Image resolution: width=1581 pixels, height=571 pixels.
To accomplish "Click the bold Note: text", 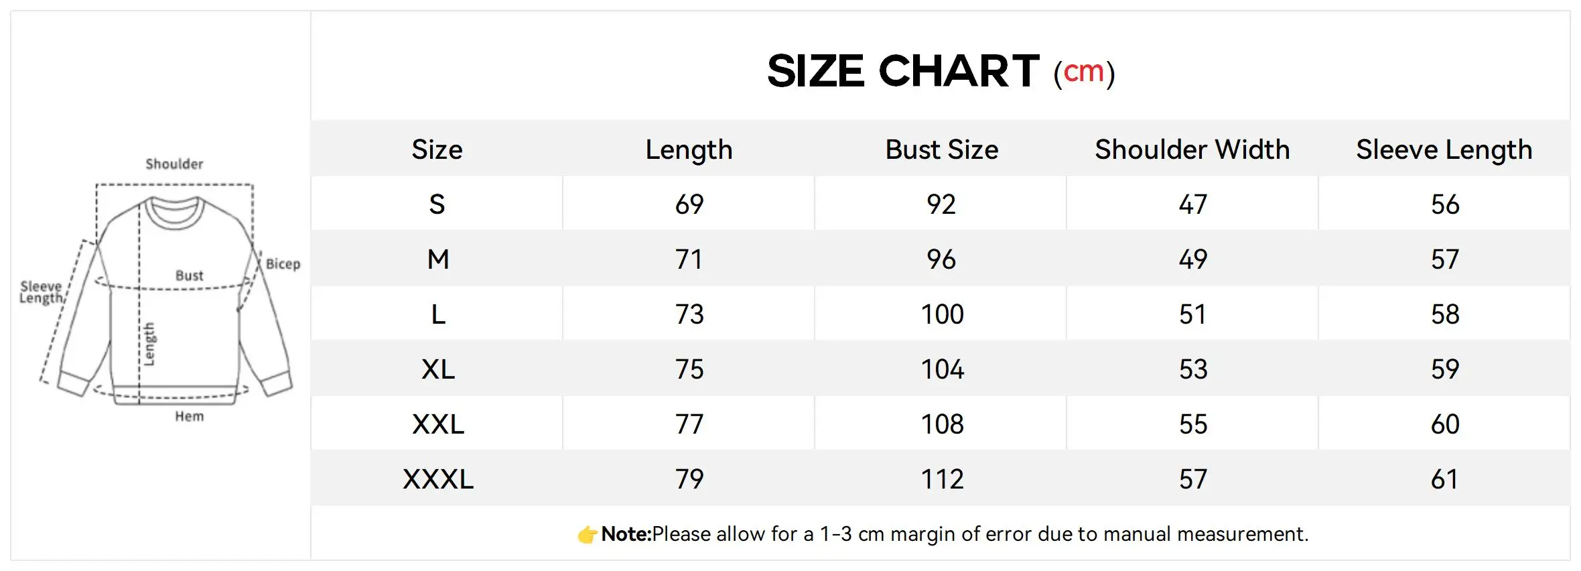I will pos(626,534).
